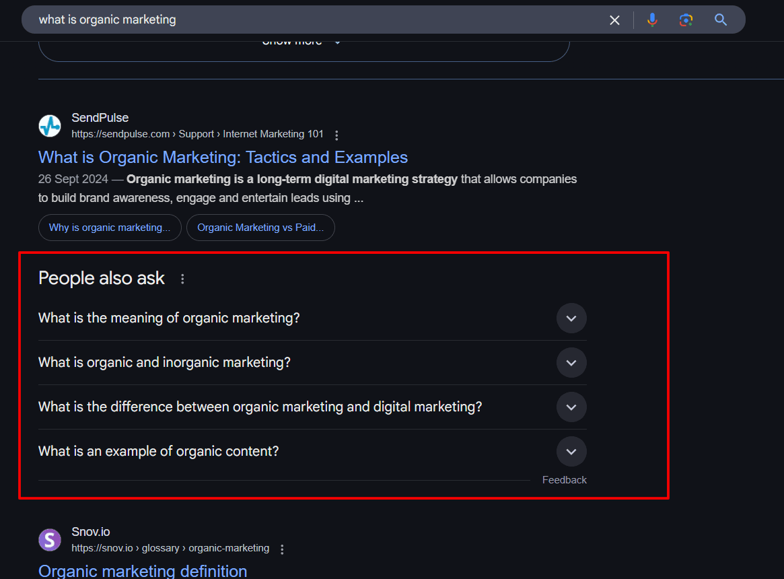Expand "What is organic and inorganic marketing?"
Image resolution: width=784 pixels, height=579 pixels.
[312, 363]
